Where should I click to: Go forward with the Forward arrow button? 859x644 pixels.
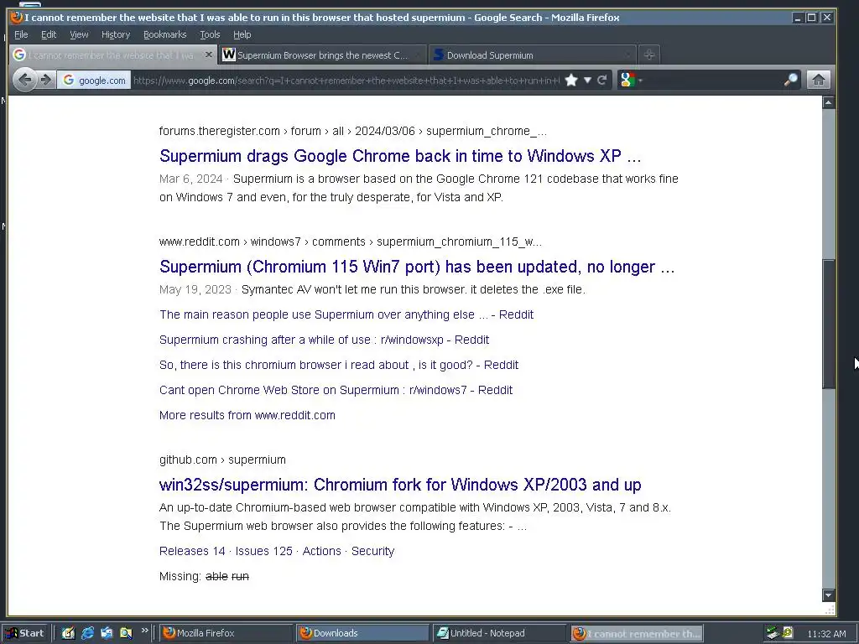[x=46, y=80]
